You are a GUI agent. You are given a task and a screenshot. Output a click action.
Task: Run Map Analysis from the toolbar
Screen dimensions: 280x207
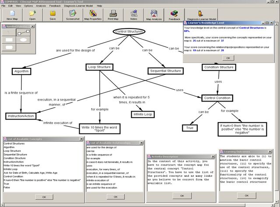pyautogui.click(x=154, y=15)
